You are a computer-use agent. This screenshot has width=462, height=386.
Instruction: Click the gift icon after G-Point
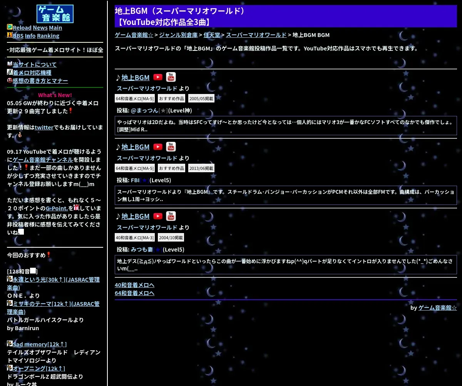click(76, 208)
